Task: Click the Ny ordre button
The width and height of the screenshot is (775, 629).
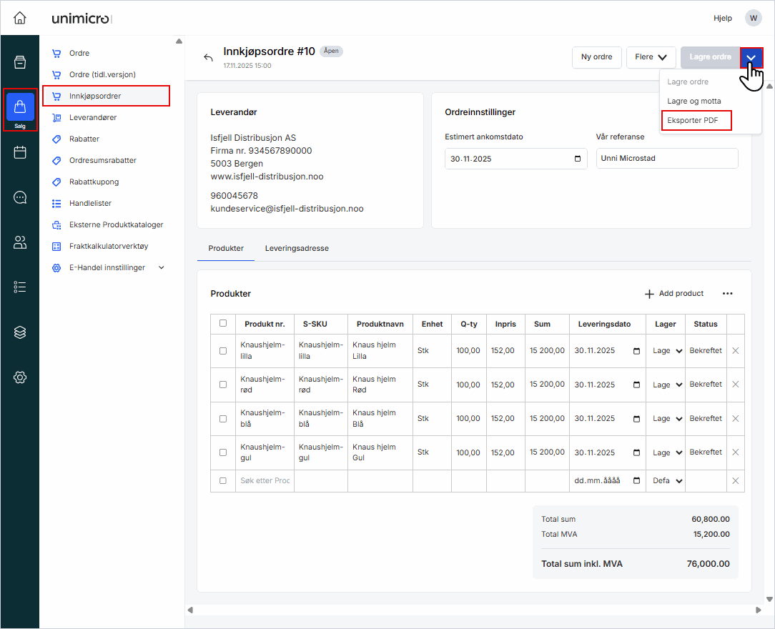Action: tap(596, 57)
